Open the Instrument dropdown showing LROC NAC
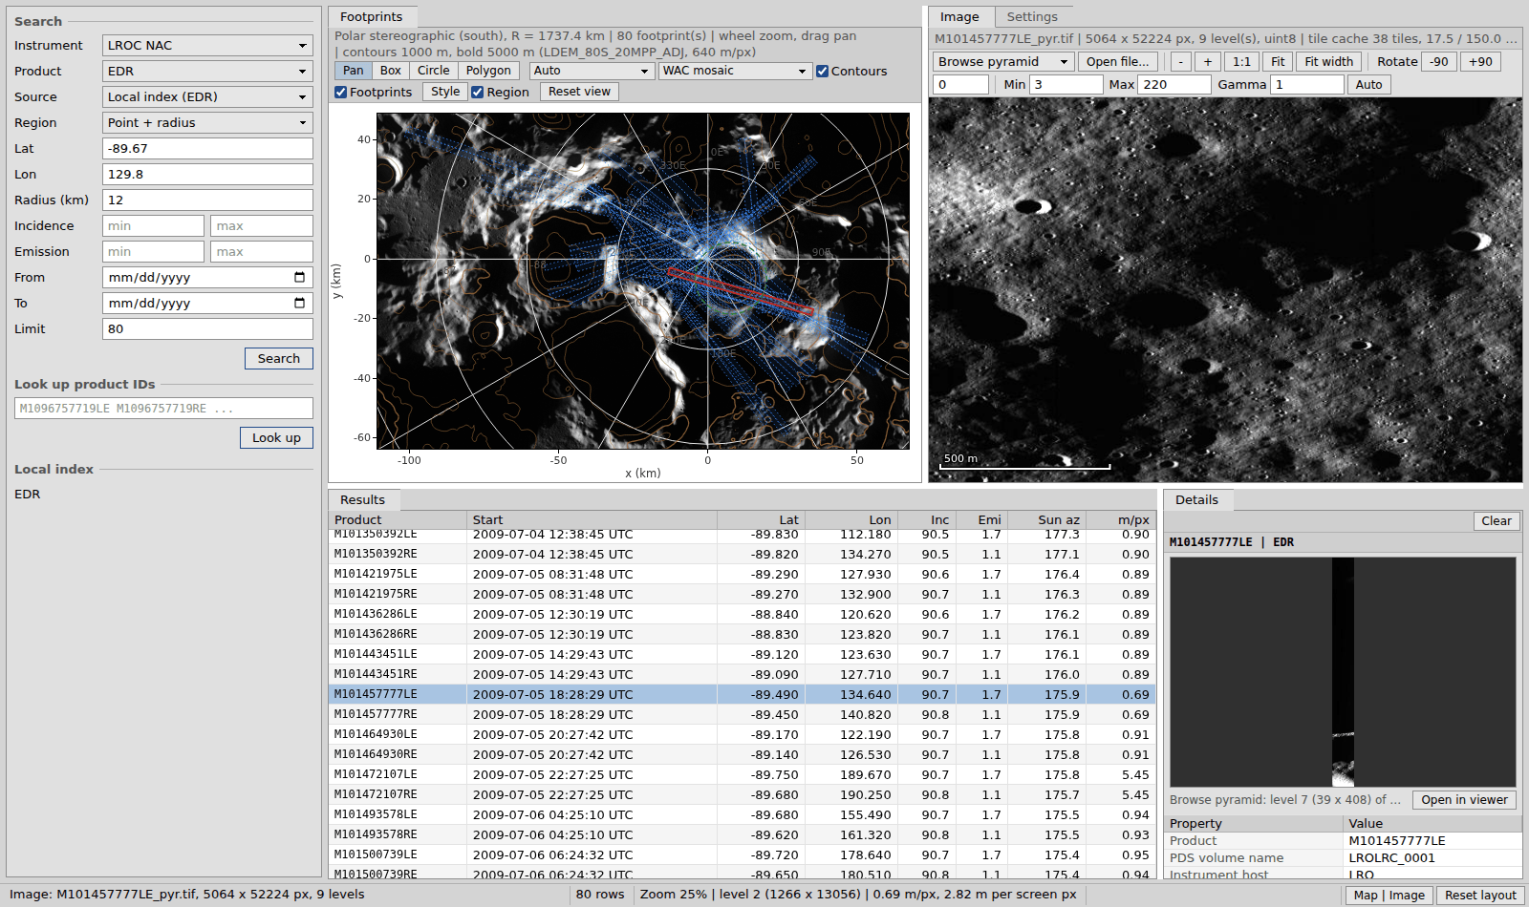Image resolution: width=1529 pixels, height=907 pixels. point(207,45)
